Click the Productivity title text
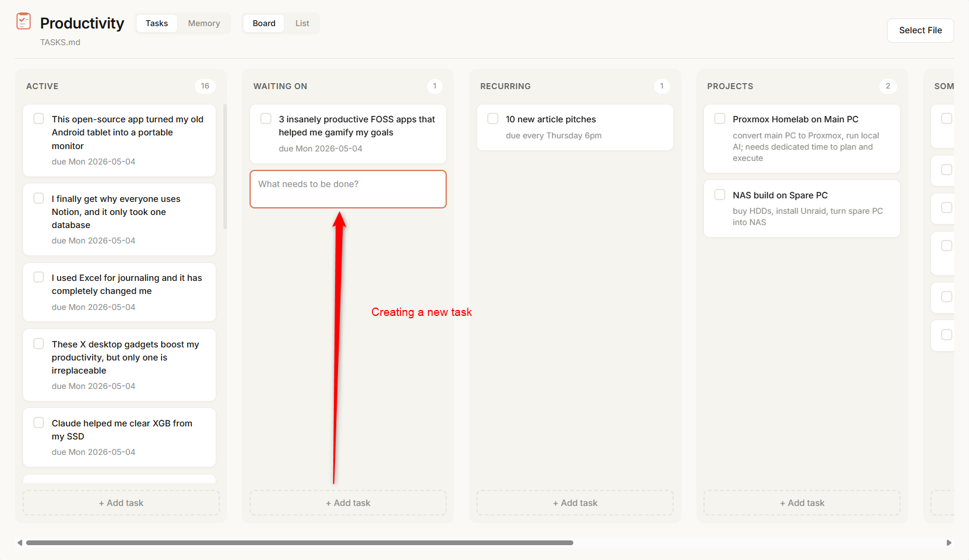969x560 pixels. [x=82, y=23]
